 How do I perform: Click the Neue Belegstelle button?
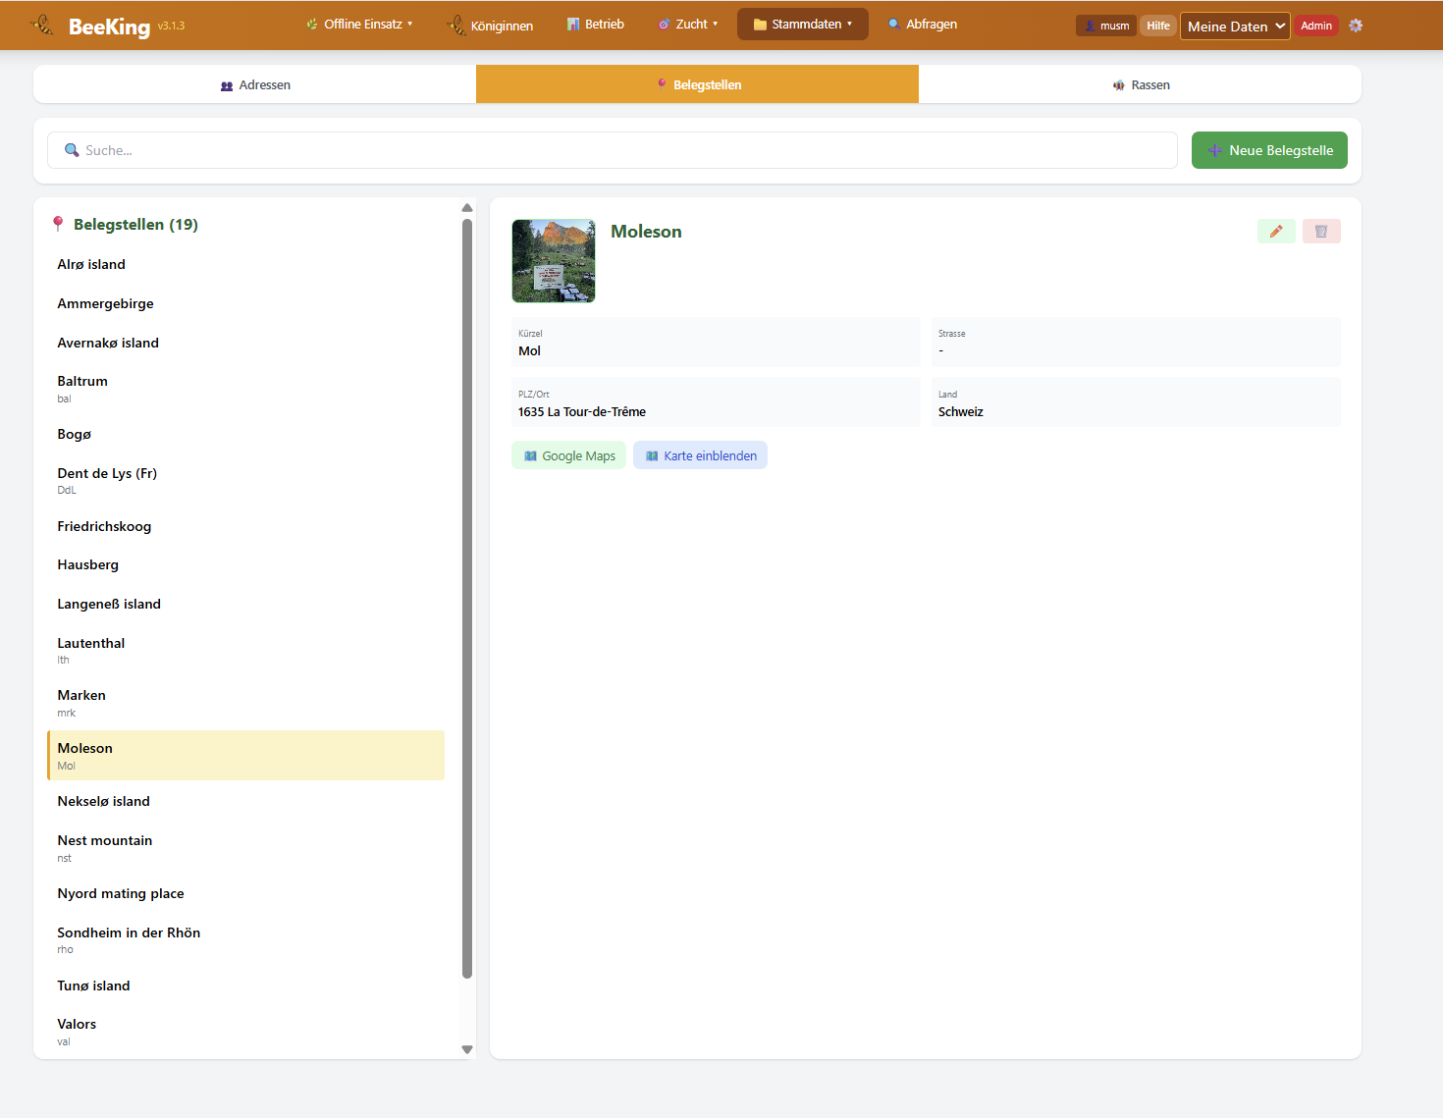1269,150
